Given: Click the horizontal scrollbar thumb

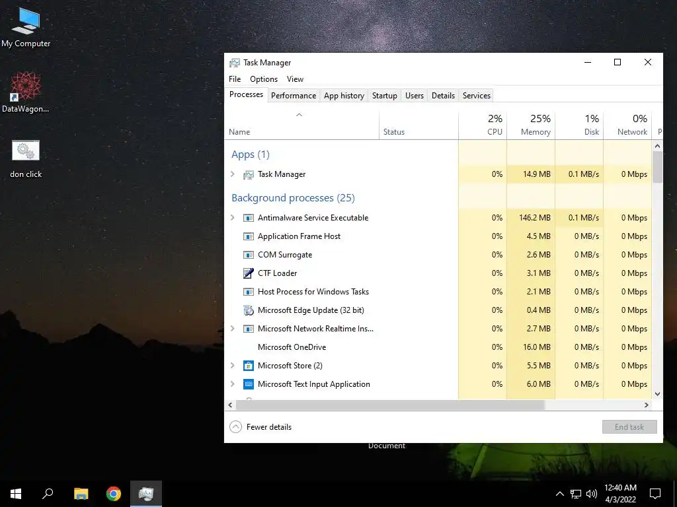Looking at the screenshot, I should click(x=390, y=405).
